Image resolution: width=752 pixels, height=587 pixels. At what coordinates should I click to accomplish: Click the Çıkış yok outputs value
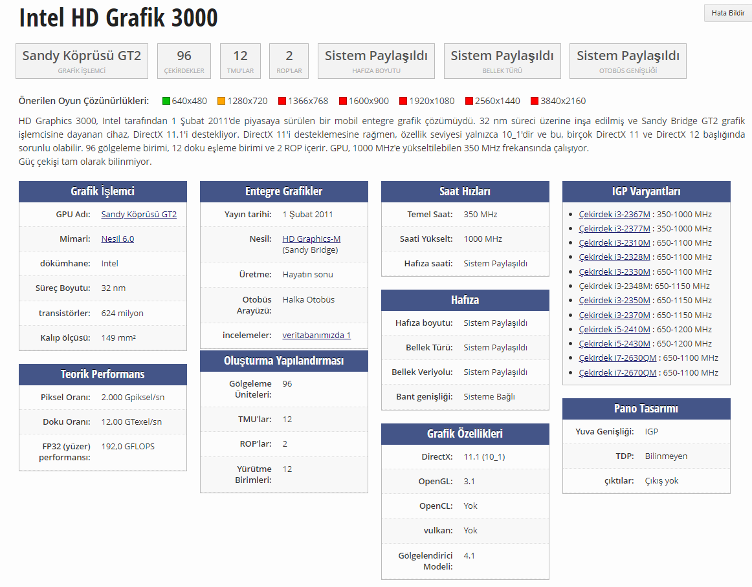(662, 480)
